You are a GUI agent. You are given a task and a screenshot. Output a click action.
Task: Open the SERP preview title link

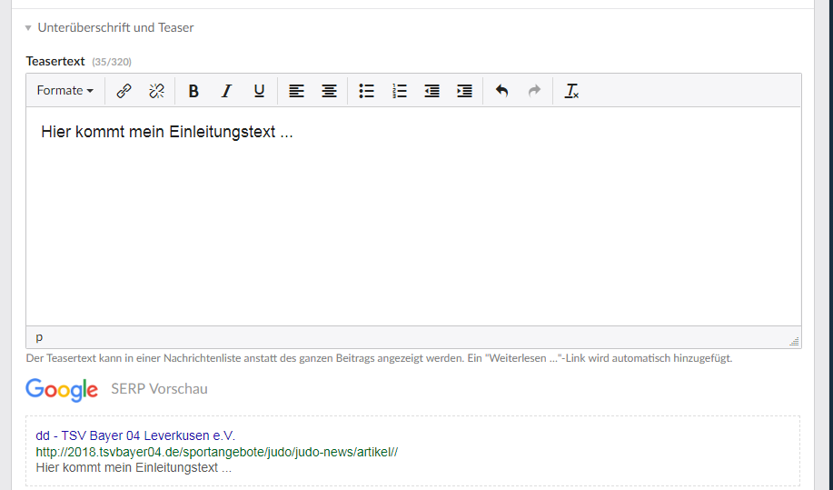tap(135, 435)
